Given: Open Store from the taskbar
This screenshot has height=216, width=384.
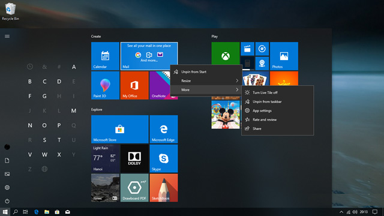Looking at the screenshot, I should (x=57, y=212).
